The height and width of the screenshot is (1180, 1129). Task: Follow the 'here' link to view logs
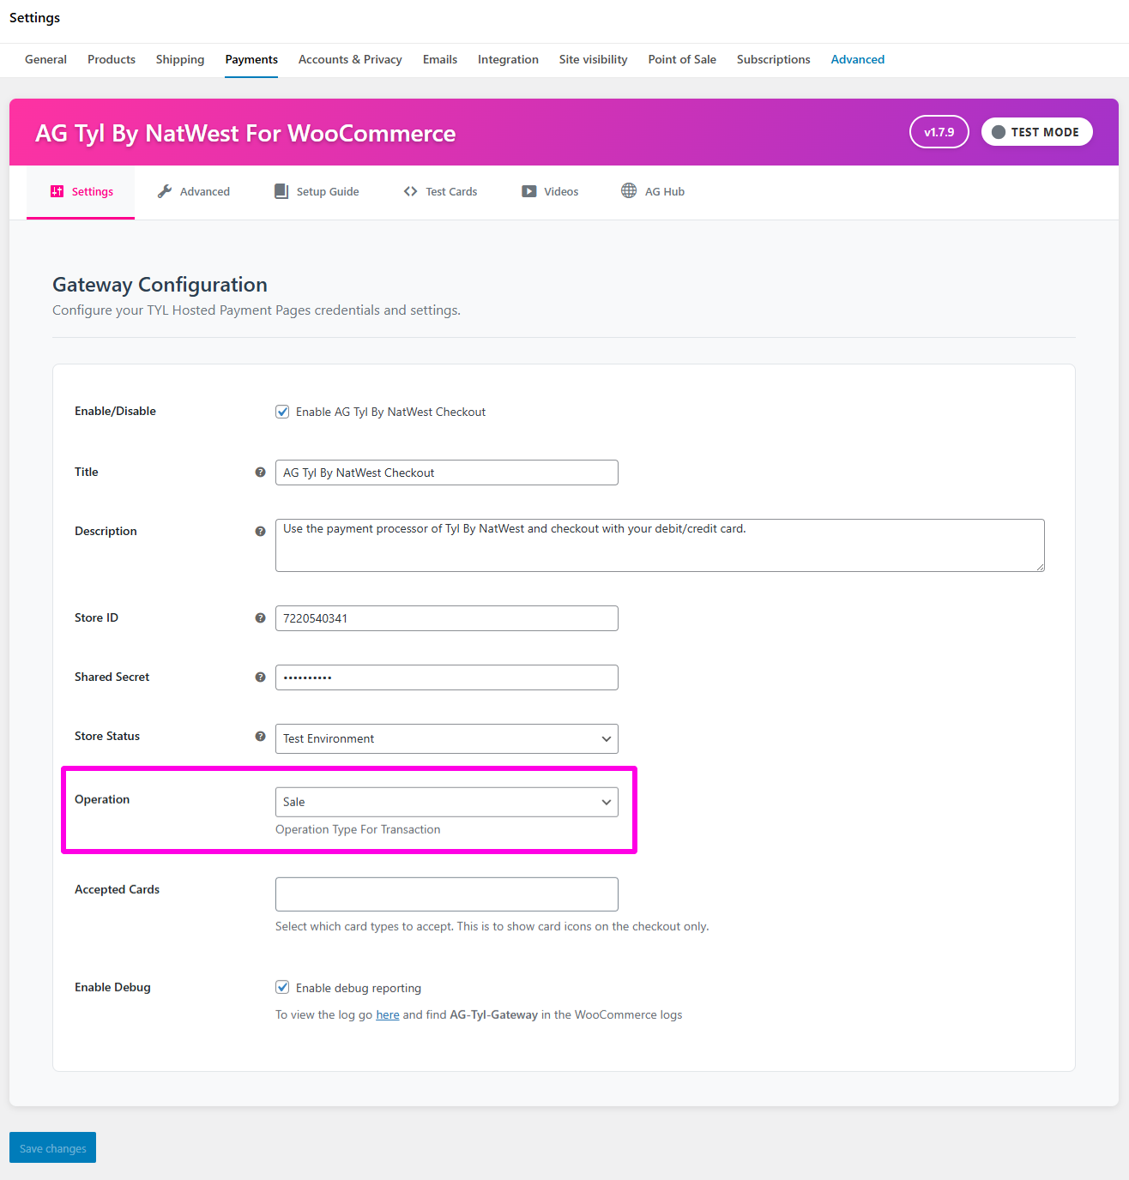(x=388, y=1014)
